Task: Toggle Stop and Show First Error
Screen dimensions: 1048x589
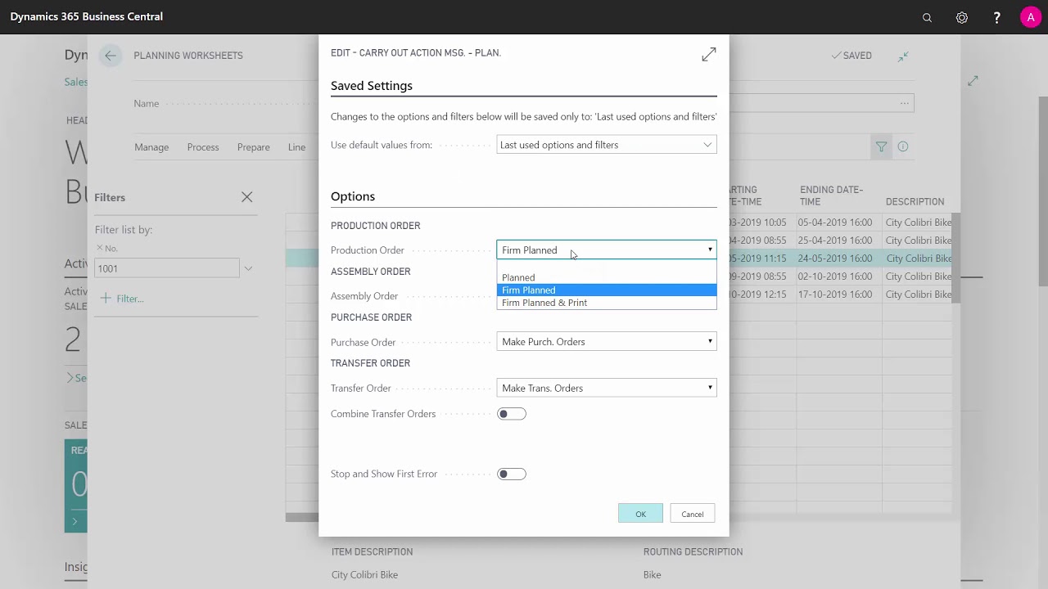Action: click(512, 474)
